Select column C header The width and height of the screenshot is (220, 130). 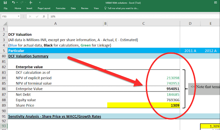144,23
